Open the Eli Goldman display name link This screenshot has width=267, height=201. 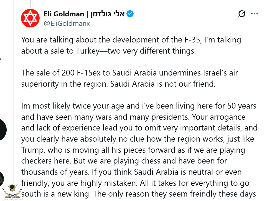coord(64,14)
